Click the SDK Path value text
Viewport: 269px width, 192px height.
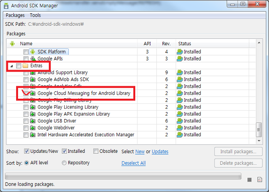(56, 24)
